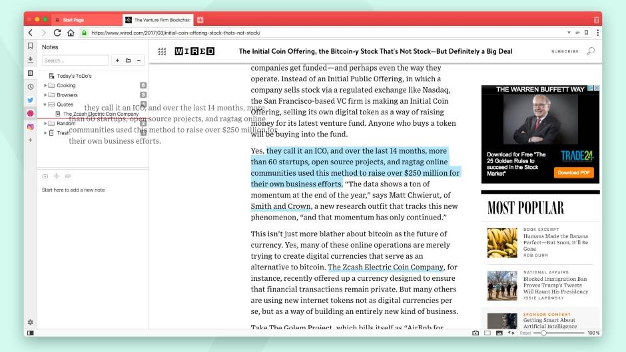626x352 pixels.
Task: Open the address bar history dropdown
Action: [568, 33]
